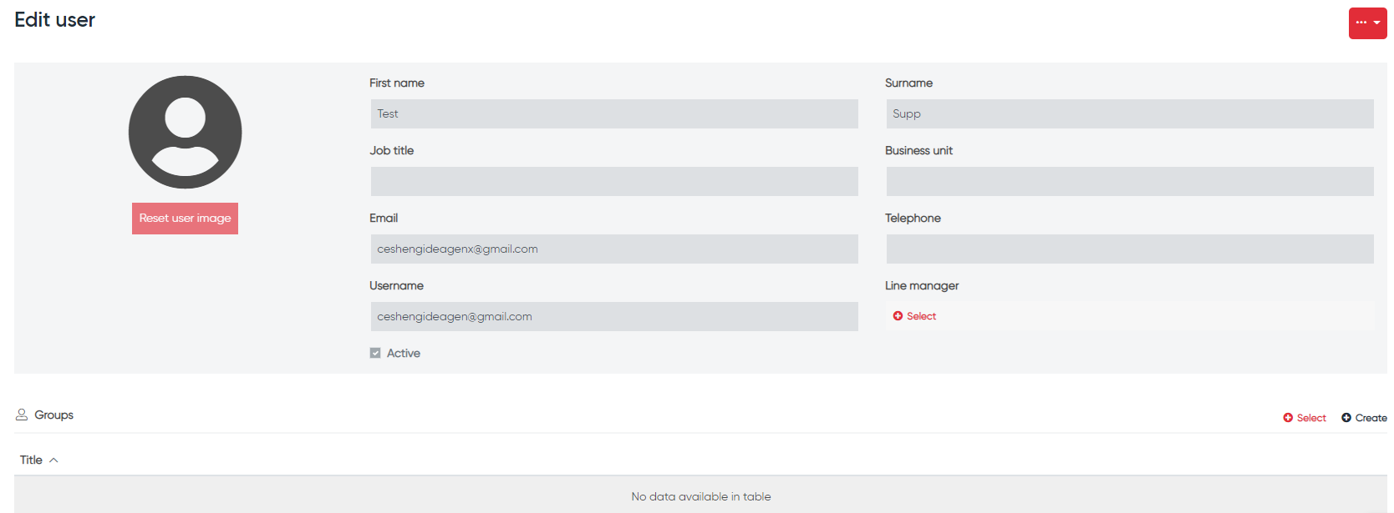1394x513 pixels.
Task: Click the Username input field
Action: pyautogui.click(x=614, y=317)
